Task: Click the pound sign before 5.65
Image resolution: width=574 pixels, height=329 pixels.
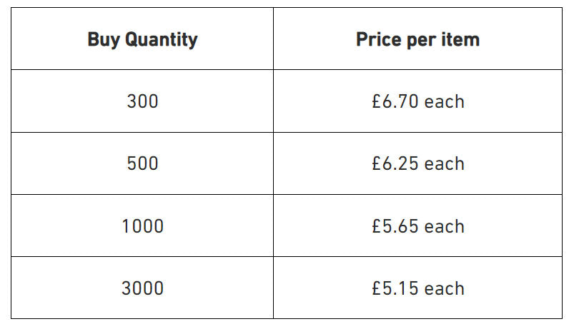Action: click(377, 226)
